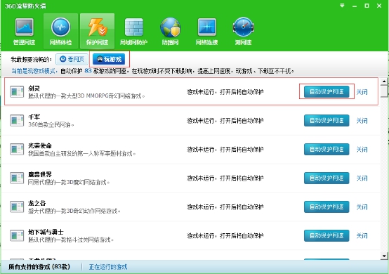The image size is (389, 274).
Task: Open the 测网速 speed gauge icon
Action: tap(244, 32)
